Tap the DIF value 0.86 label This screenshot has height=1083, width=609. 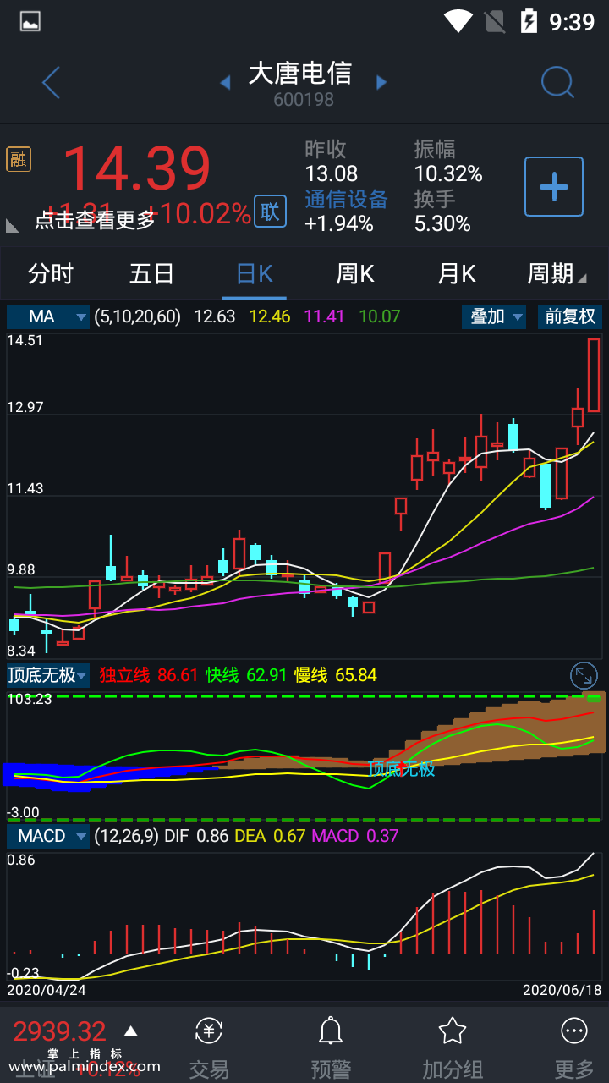(x=212, y=836)
